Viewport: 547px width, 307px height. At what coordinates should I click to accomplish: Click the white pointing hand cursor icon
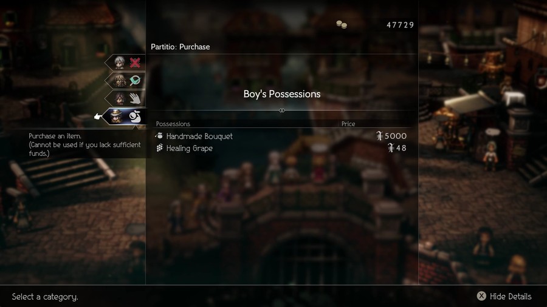click(x=98, y=116)
